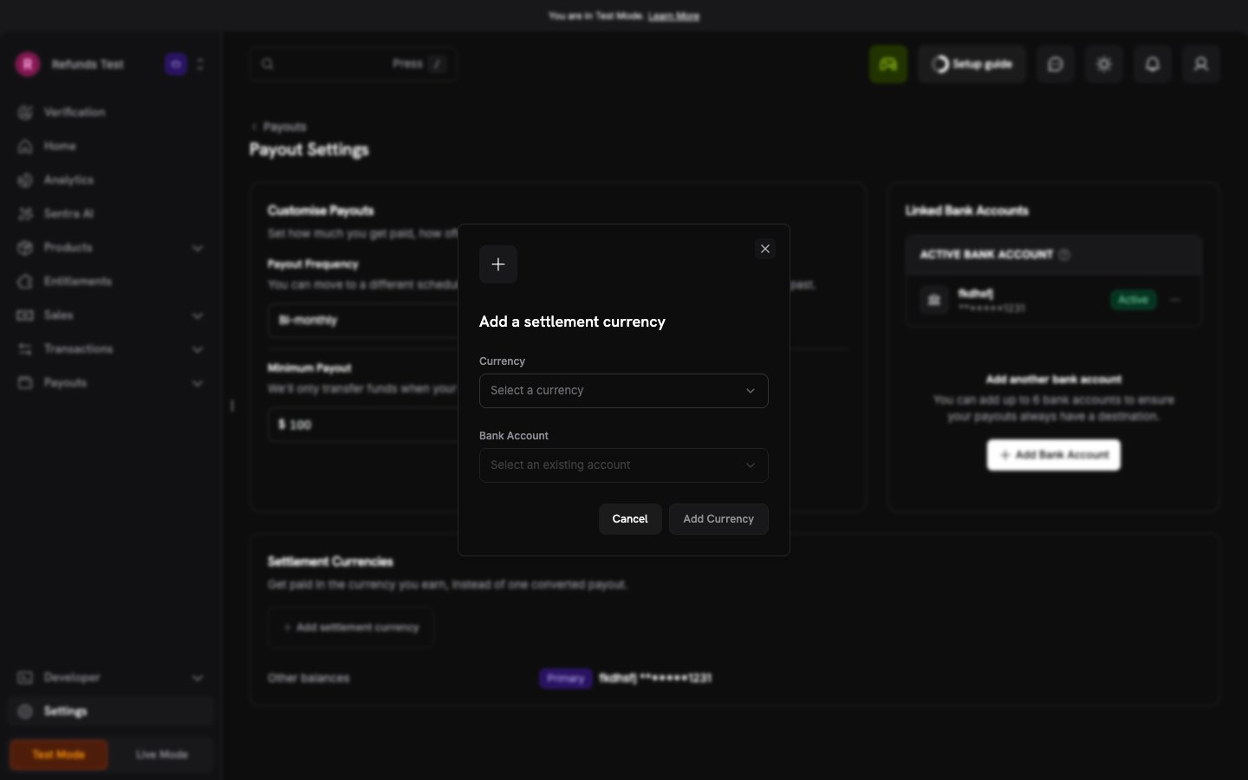Click the purple icon next to Refunds Test
Image resolution: width=1248 pixels, height=780 pixels.
(176, 64)
